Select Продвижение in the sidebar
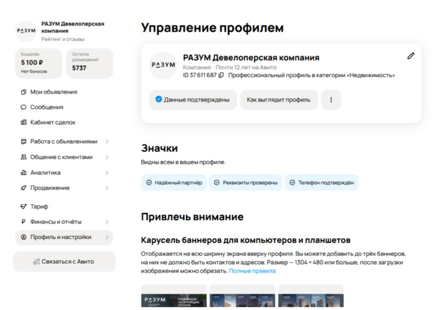This screenshot has height=310, width=446. pyautogui.click(x=64, y=188)
